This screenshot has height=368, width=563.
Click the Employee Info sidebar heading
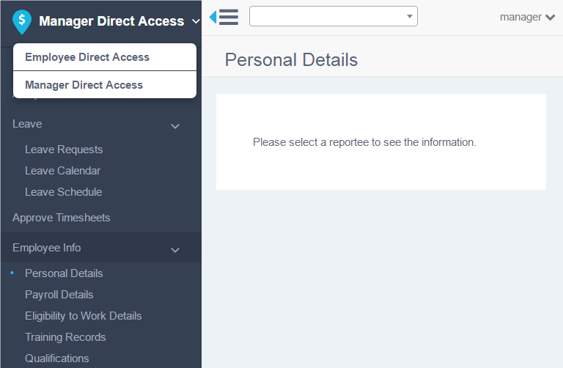coord(47,248)
